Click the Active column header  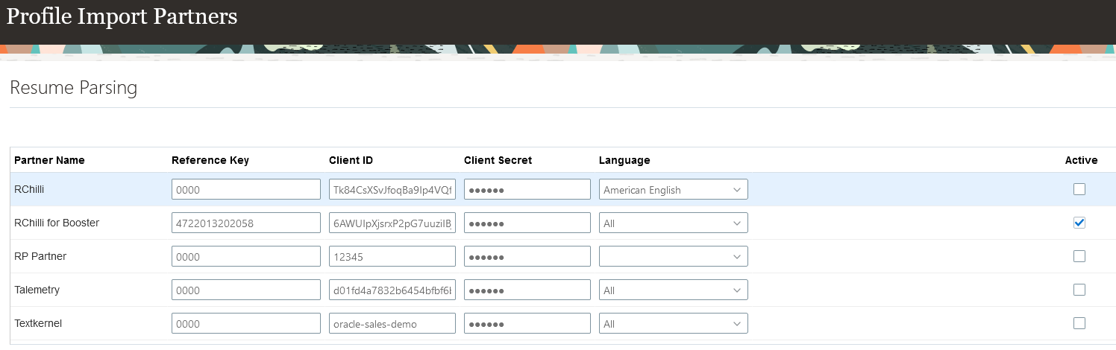(x=1081, y=160)
